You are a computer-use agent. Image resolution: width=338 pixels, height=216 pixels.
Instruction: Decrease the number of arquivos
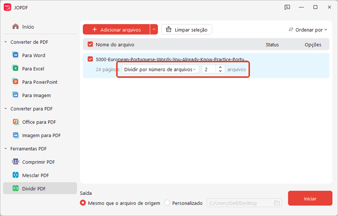220,71
